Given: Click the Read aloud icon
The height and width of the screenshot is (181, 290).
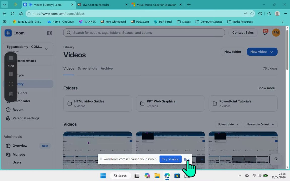Looking at the screenshot, I should pos(245,14).
